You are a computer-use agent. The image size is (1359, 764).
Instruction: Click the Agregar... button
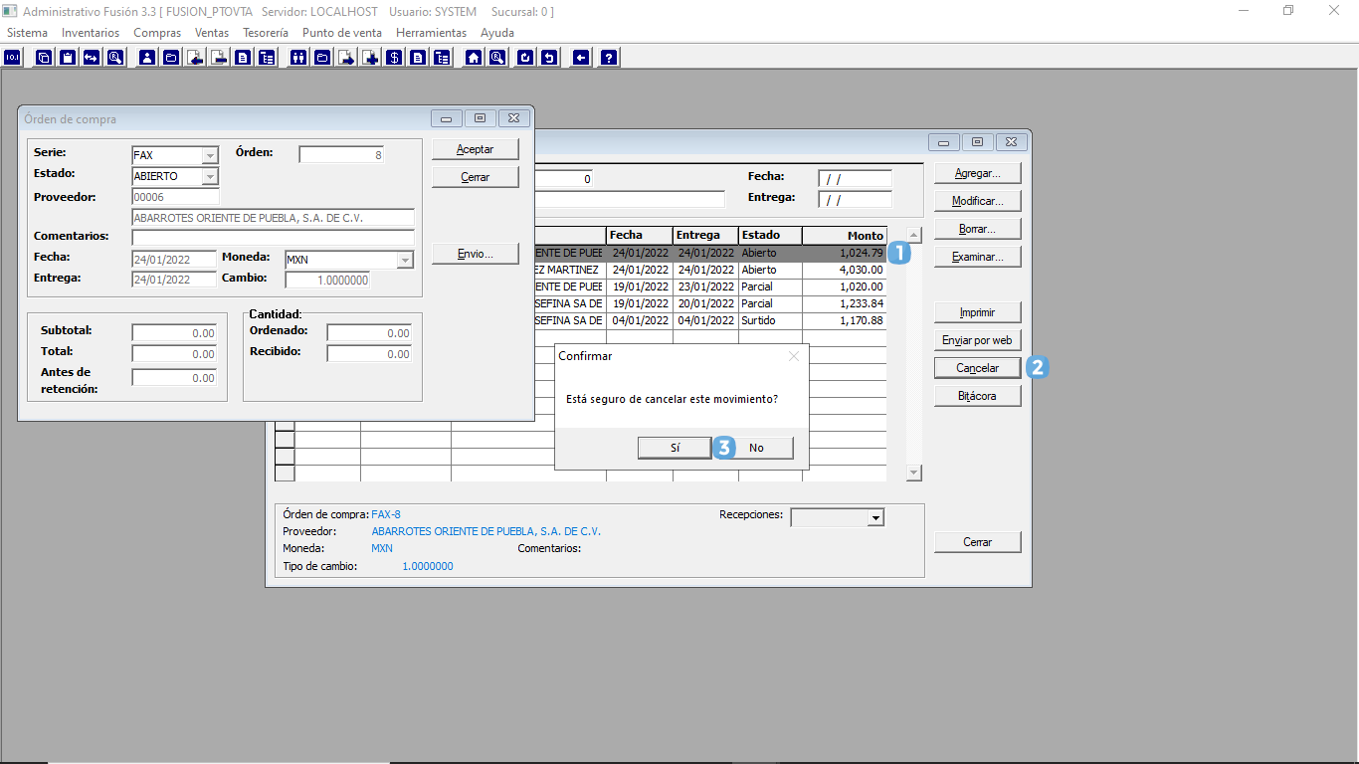978,173
